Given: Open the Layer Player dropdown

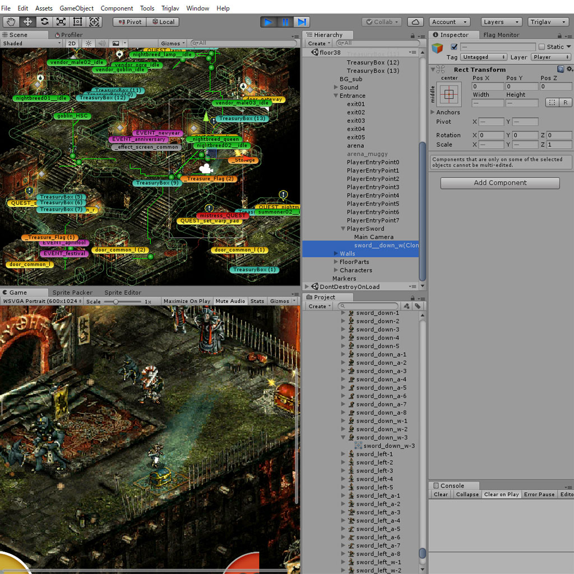Looking at the screenshot, I should point(550,57).
